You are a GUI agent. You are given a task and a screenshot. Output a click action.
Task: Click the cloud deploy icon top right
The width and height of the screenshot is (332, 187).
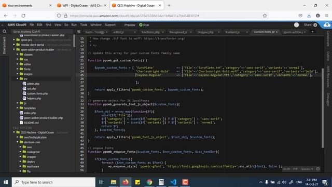click(327, 25)
